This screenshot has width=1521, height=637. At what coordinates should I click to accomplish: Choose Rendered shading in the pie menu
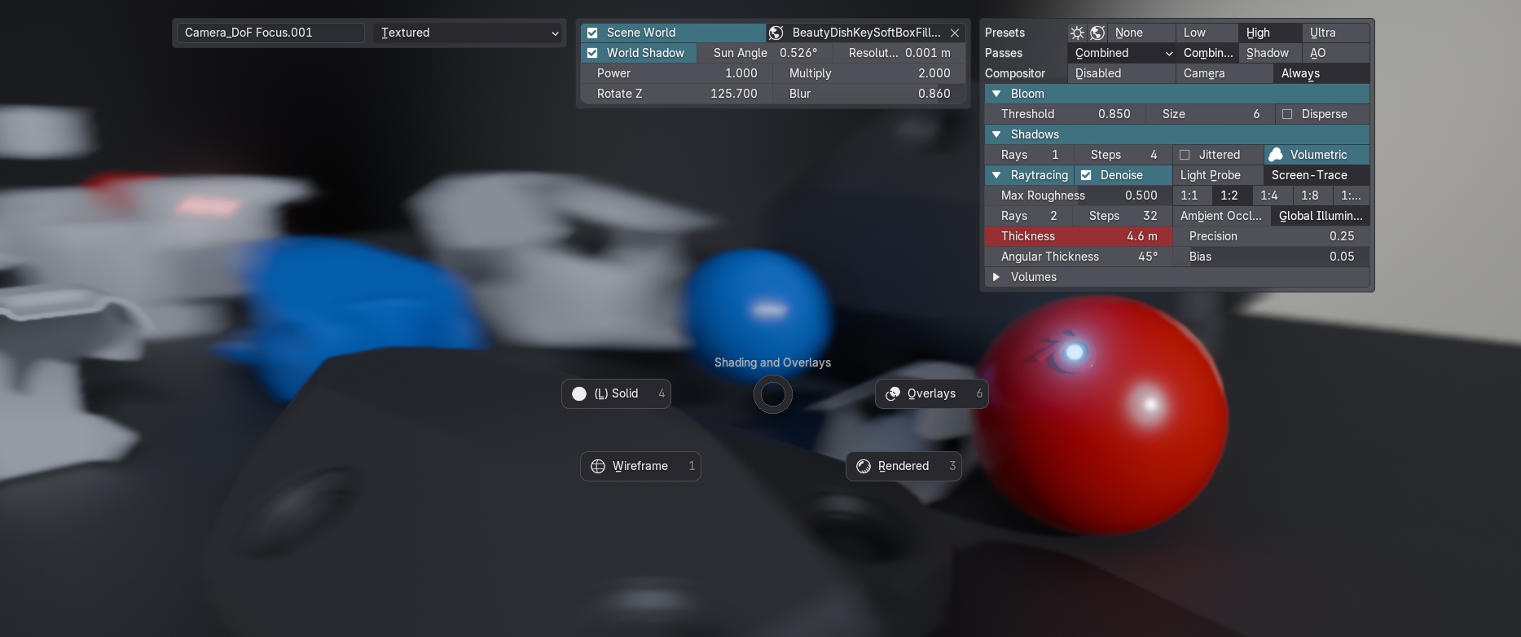pos(903,466)
